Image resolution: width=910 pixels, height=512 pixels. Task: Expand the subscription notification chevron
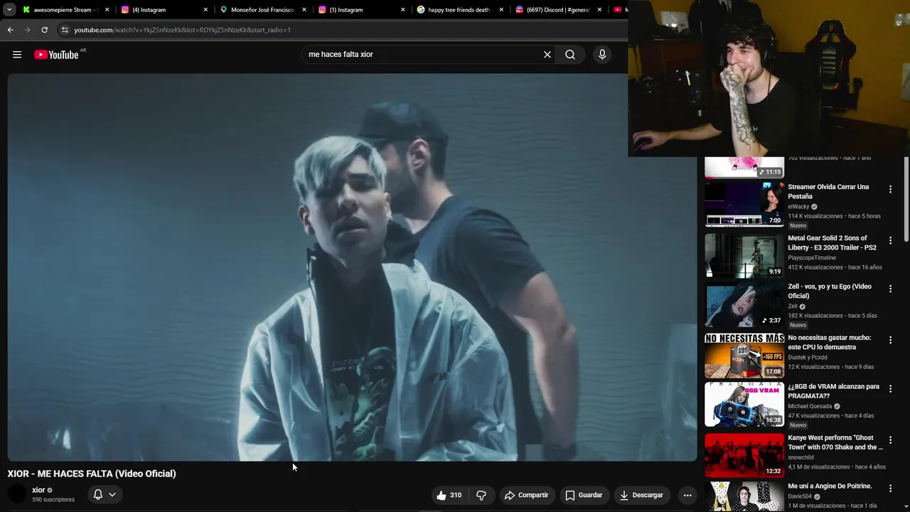(x=112, y=494)
